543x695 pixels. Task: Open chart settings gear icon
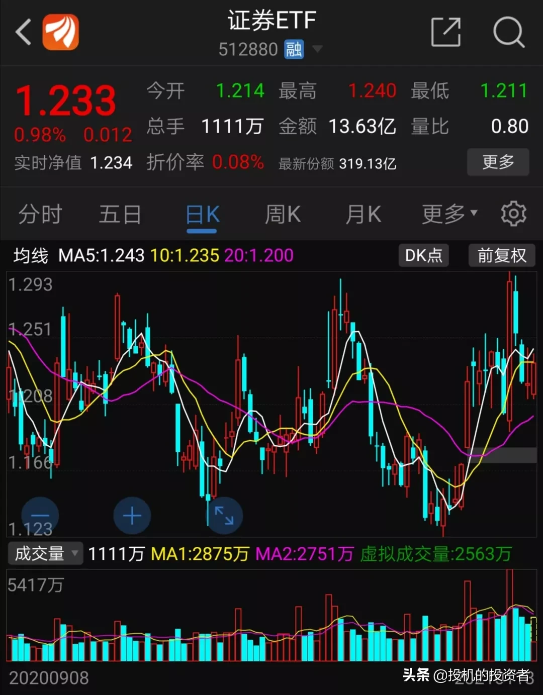point(513,214)
